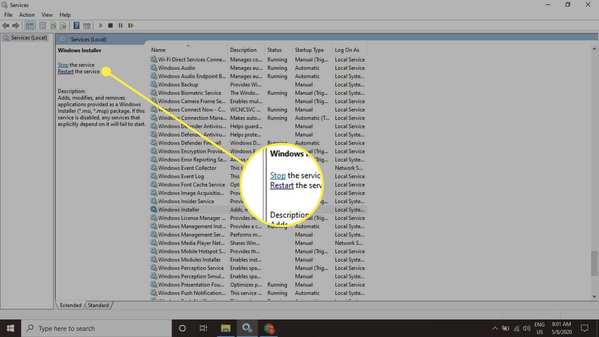Open Cortana circle icon on taskbar
The height and width of the screenshot is (337, 599).
tap(182, 328)
